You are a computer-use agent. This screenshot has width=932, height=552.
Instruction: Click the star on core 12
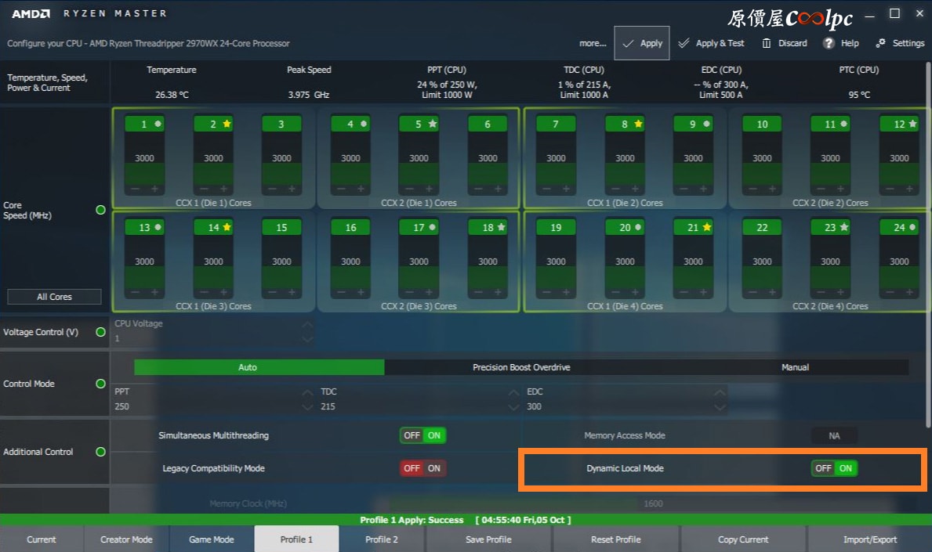pos(912,124)
